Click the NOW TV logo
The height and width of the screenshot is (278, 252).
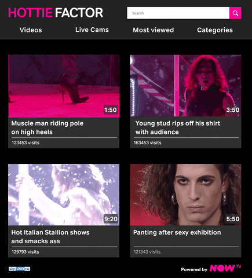click(225, 268)
